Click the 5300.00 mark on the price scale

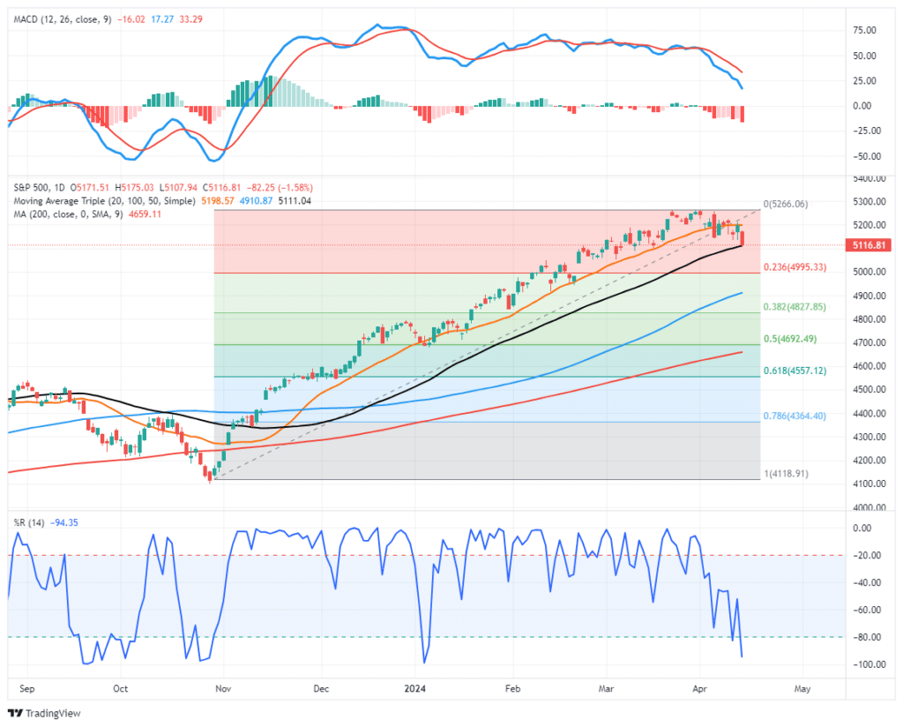pos(869,202)
